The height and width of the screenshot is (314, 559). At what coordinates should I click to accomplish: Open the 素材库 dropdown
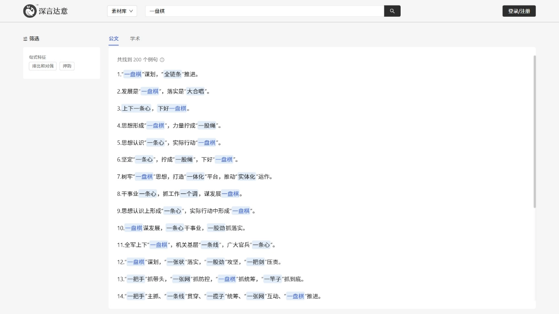tap(122, 10)
